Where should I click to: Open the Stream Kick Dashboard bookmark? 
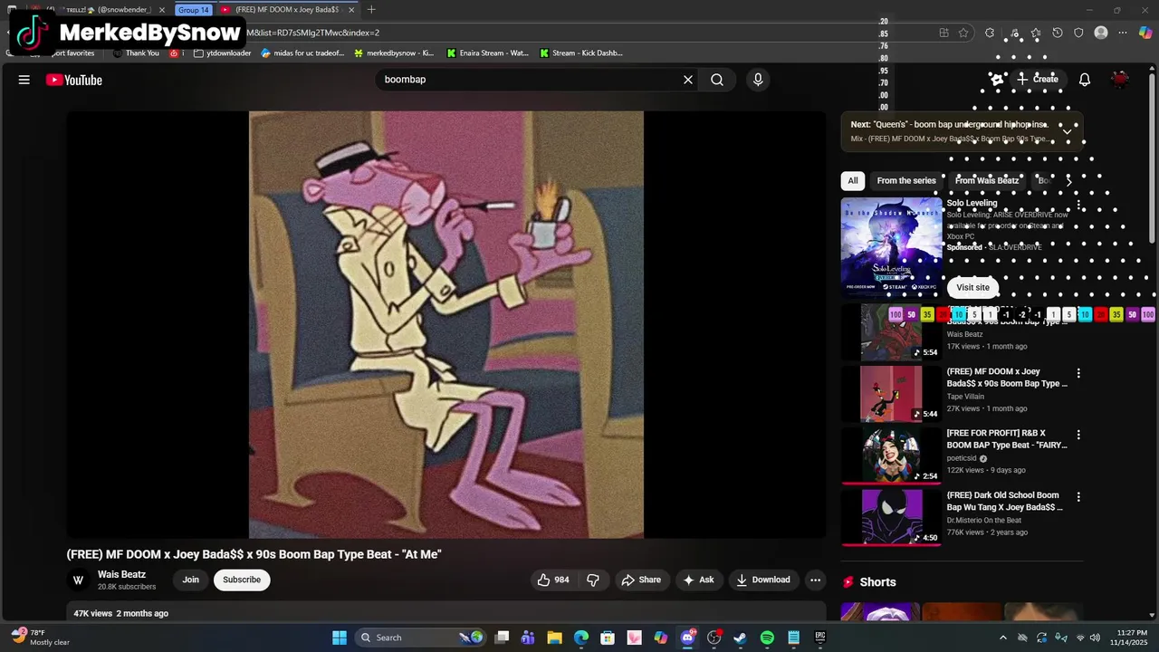tap(580, 53)
